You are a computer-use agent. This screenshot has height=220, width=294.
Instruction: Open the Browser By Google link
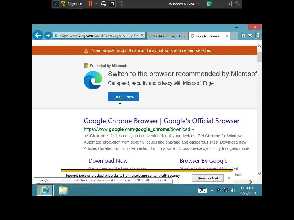tap(204, 161)
